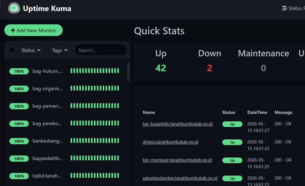Screen dimensions: 305x186
Task: Tick the select-all monitors checkbox
Action: tap(12, 50)
